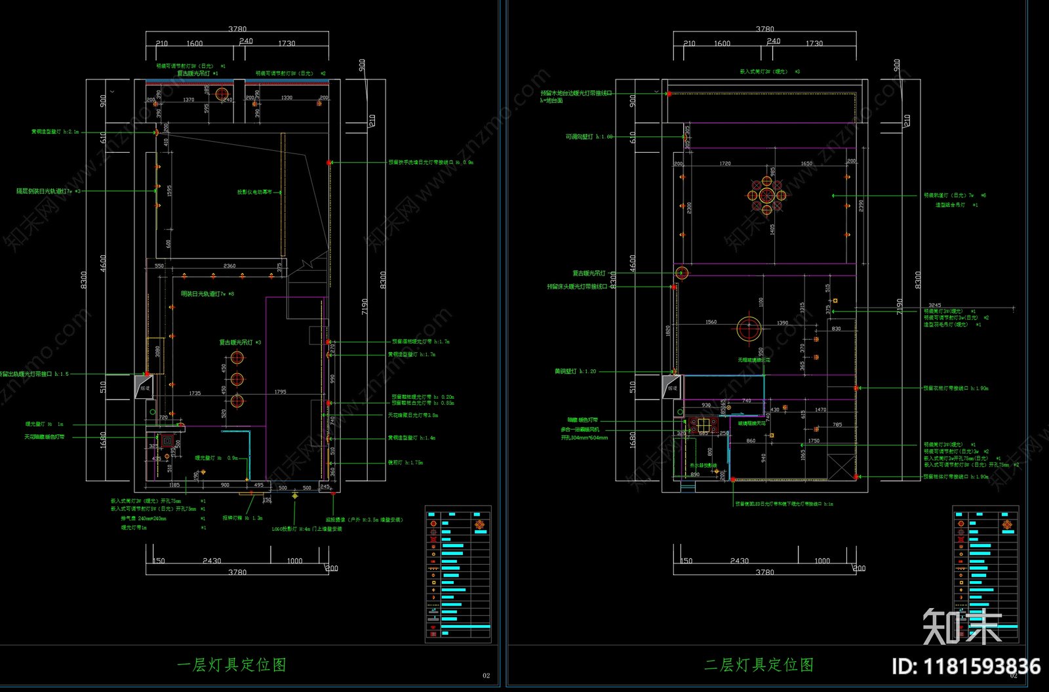Pick the square exhaust fan symbol on first floor
1049x692 pixels.
click(x=167, y=441)
